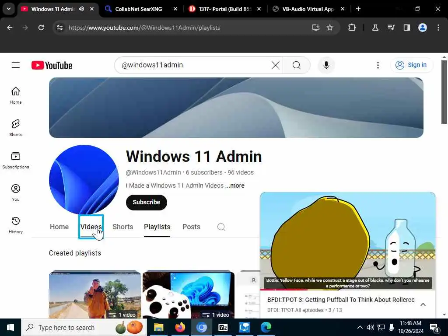
Task: Click the BFDI miniplayer video
Action: pos(348,241)
